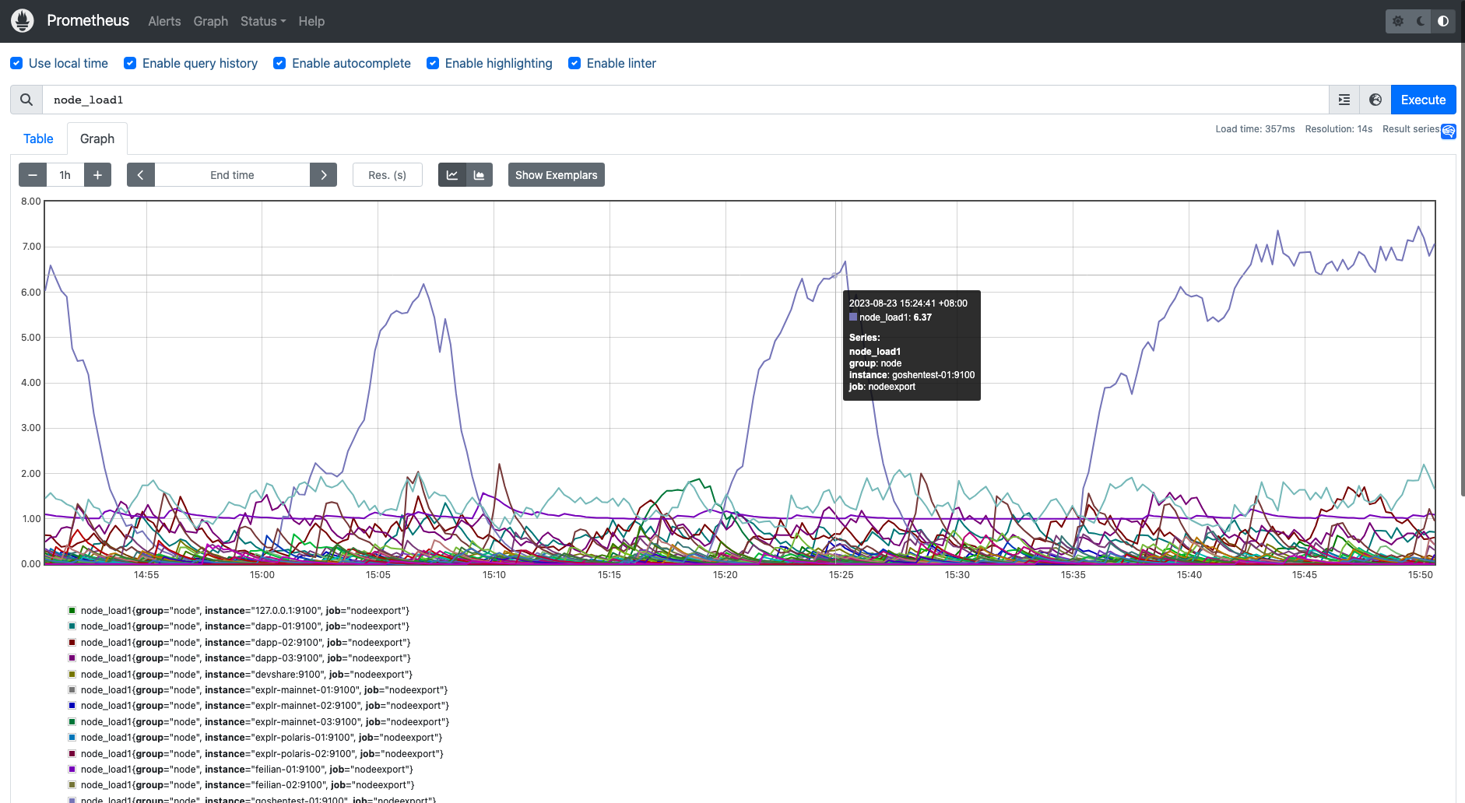
Task: Decrease the graph time range
Action: point(33,175)
